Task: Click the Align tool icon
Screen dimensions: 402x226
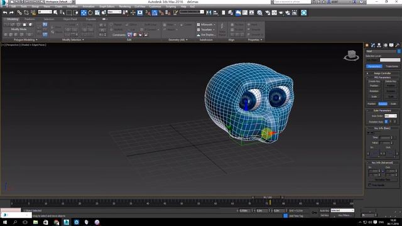Action: (215, 13)
